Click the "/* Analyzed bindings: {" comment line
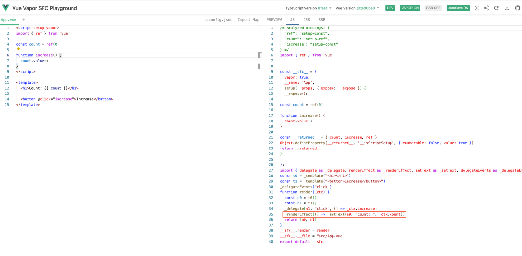The height and width of the screenshot is (256, 522). [x=304, y=28]
